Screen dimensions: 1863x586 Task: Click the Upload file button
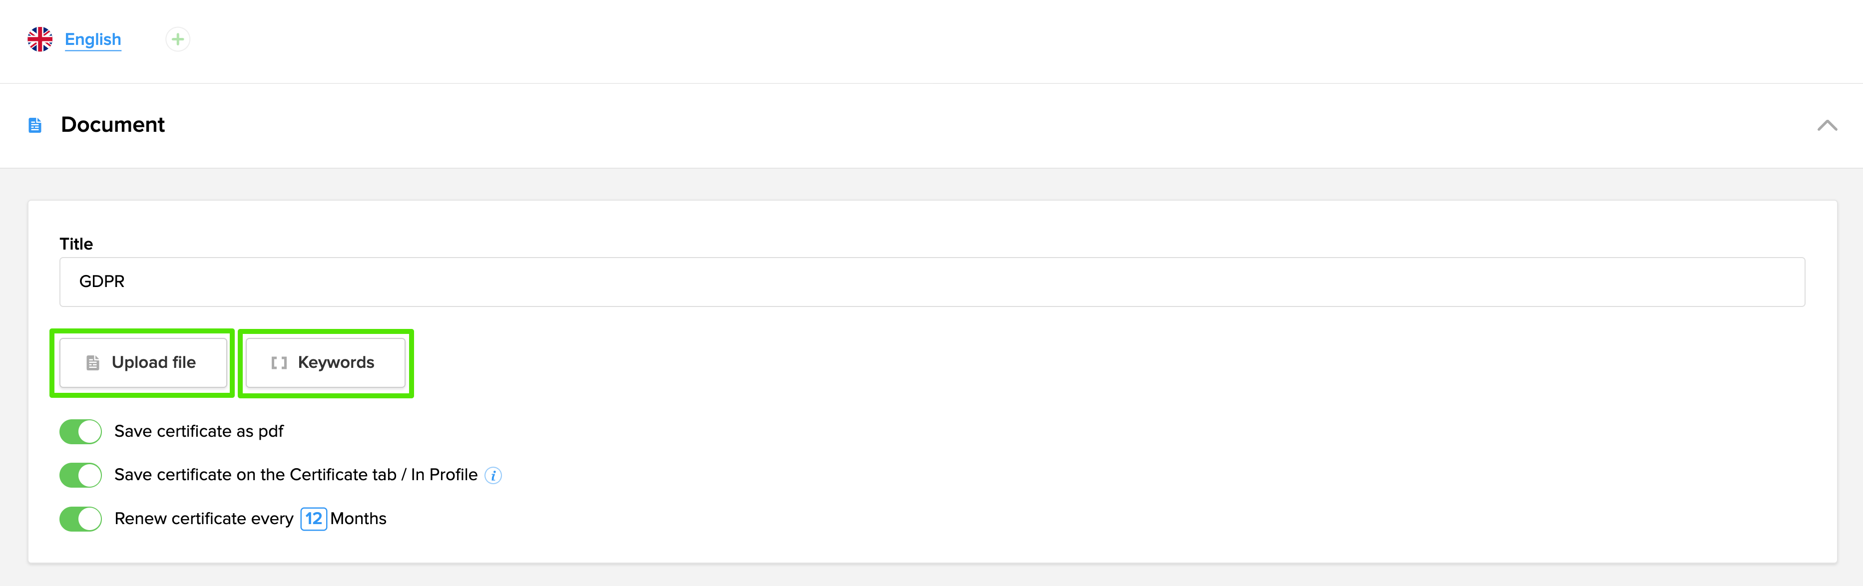pyautogui.click(x=143, y=363)
